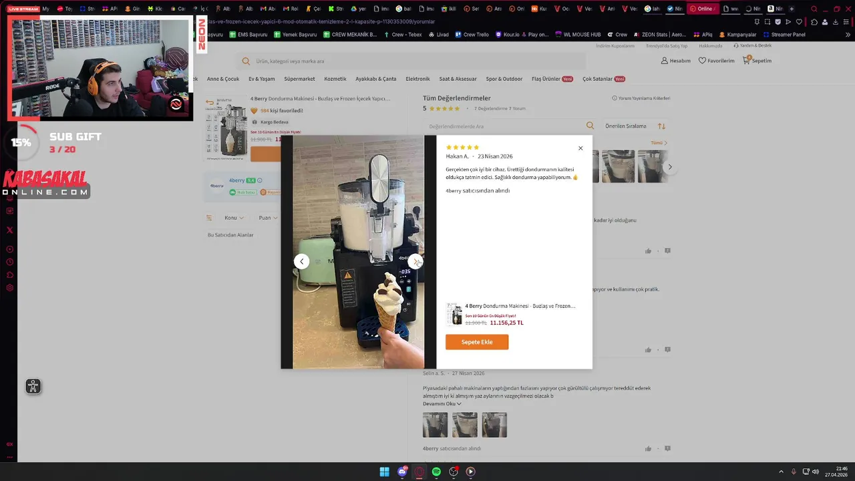The width and height of the screenshot is (855, 481).
Task: Open the sidebar history clock icon
Action: coord(9,262)
